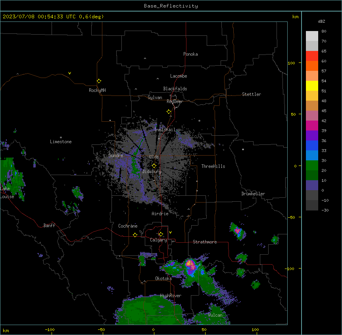
Task: Click the Strathmore label
Action: (x=205, y=242)
